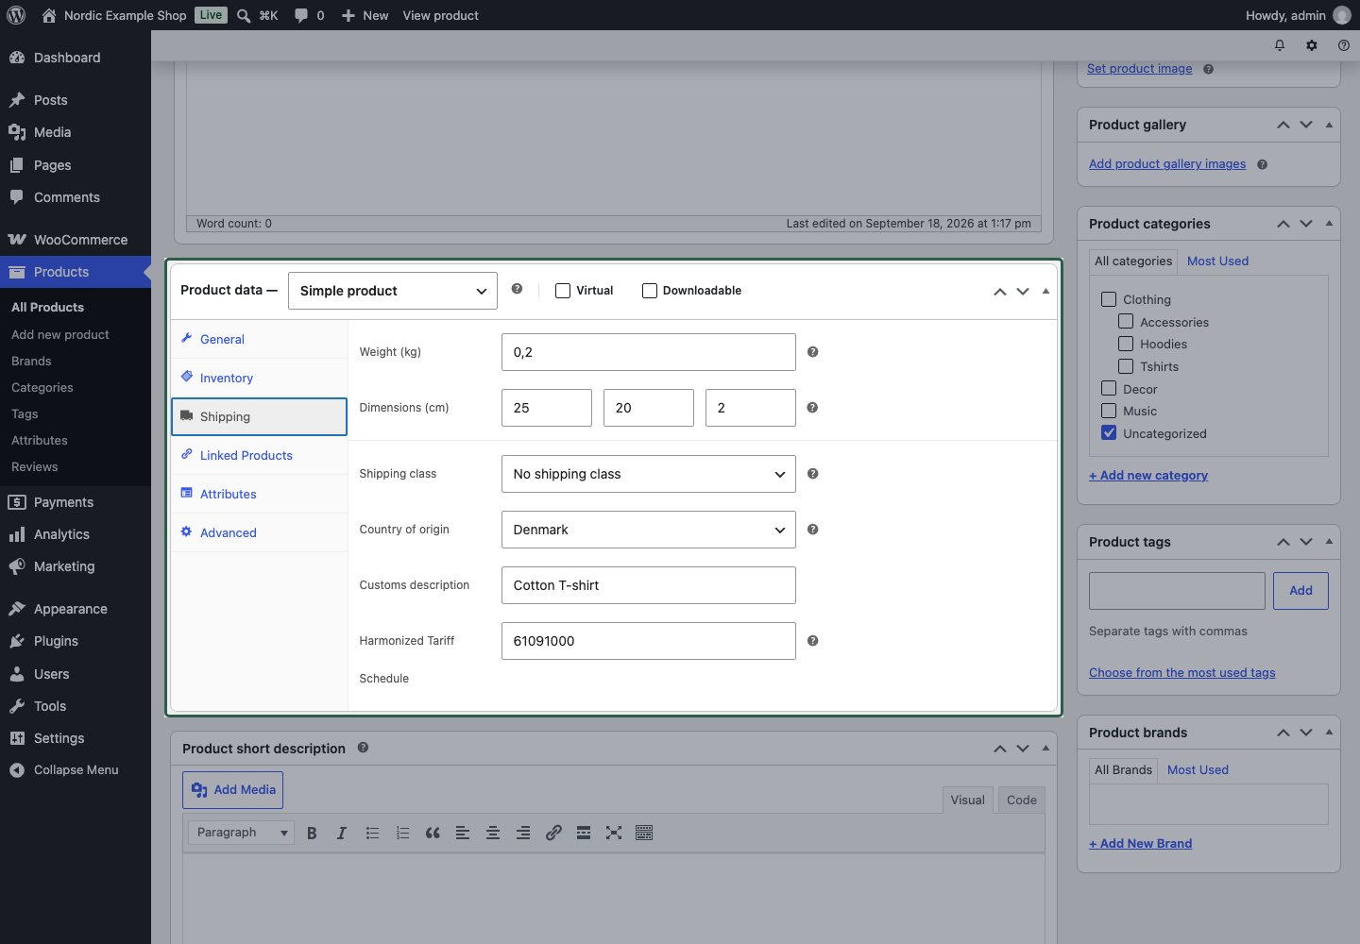The image size is (1360, 944).
Task: Switch to the Inventory tab
Action: pyautogui.click(x=260, y=378)
